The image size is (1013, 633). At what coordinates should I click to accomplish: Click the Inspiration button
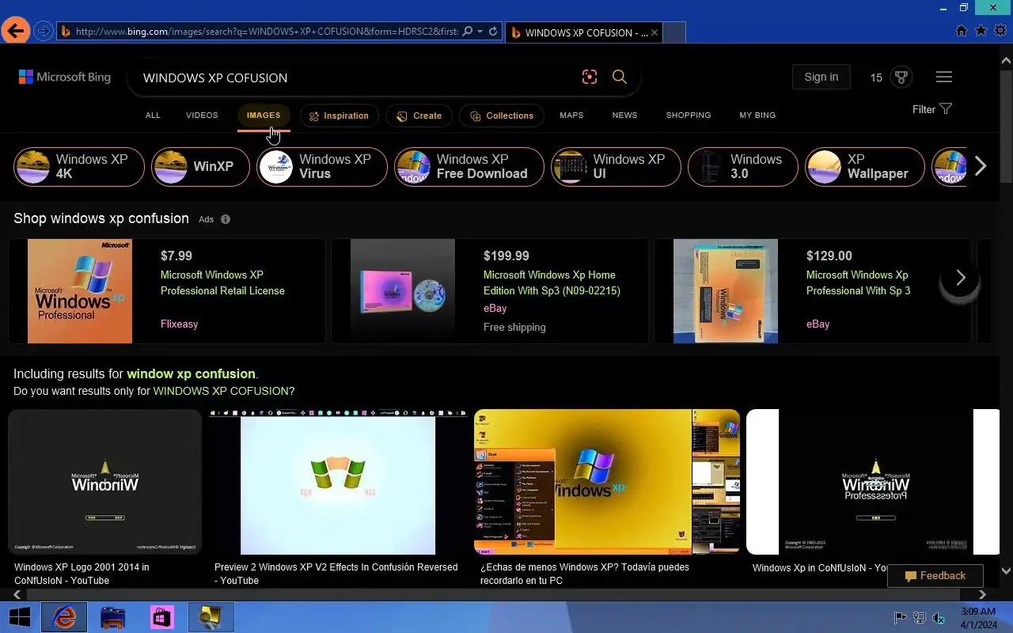[x=339, y=116]
